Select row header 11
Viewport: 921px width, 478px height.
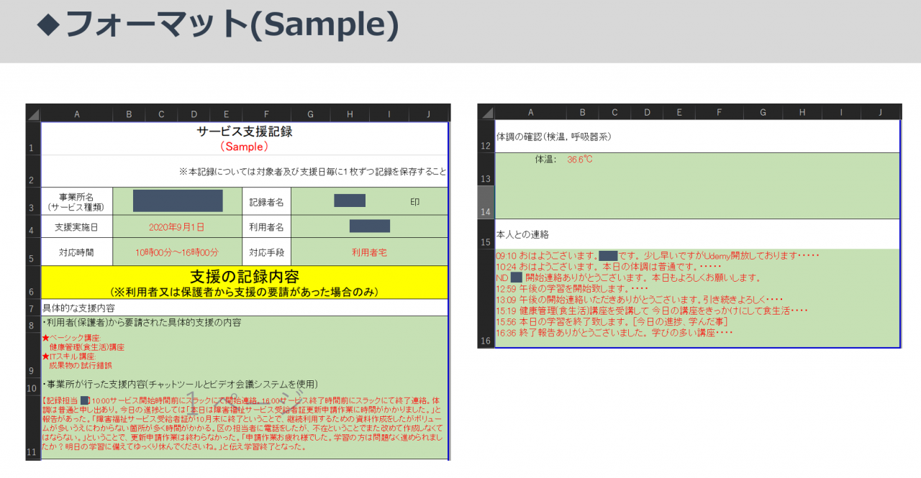pos(33,427)
